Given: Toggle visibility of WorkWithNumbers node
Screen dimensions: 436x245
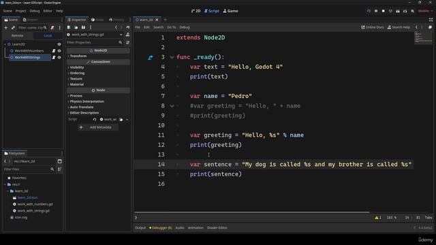Looking at the screenshot, I should (x=59, y=51).
